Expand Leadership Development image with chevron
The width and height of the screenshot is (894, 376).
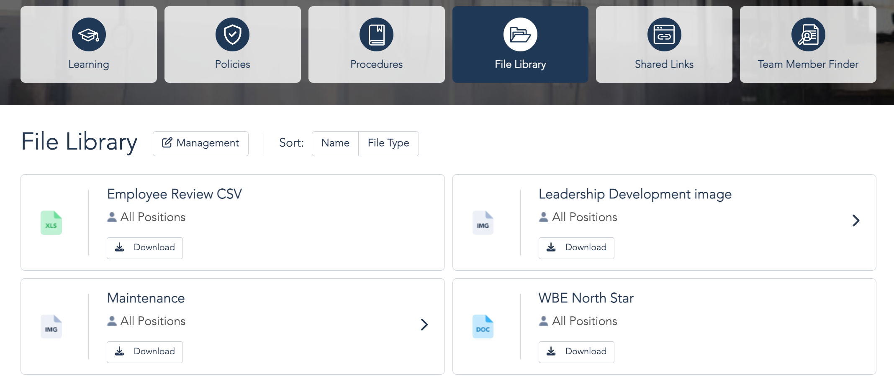(x=856, y=221)
